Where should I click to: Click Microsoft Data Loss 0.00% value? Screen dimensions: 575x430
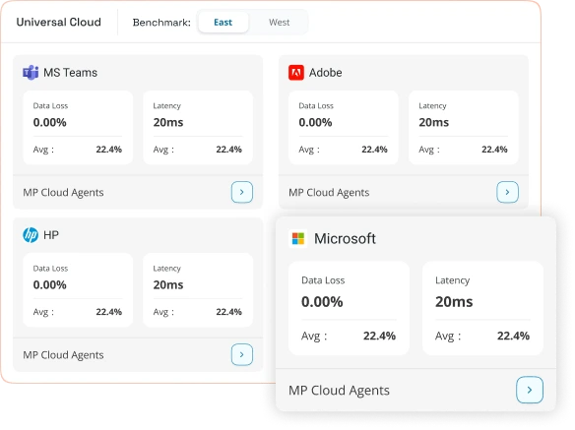[x=322, y=302]
